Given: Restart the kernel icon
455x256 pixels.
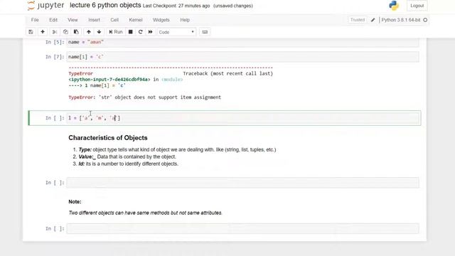Looking at the screenshot, I should click(141, 32).
